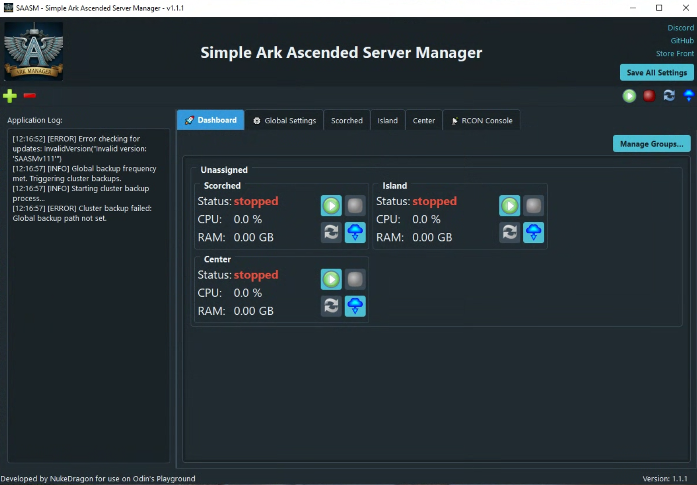Click the Ark Manager logo image
The width and height of the screenshot is (697, 485).
(x=34, y=51)
